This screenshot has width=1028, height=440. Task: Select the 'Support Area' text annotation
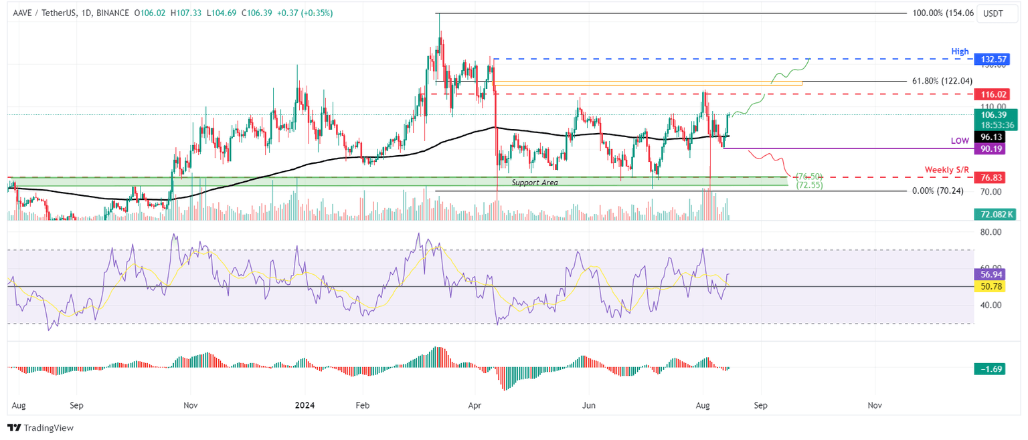[535, 183]
